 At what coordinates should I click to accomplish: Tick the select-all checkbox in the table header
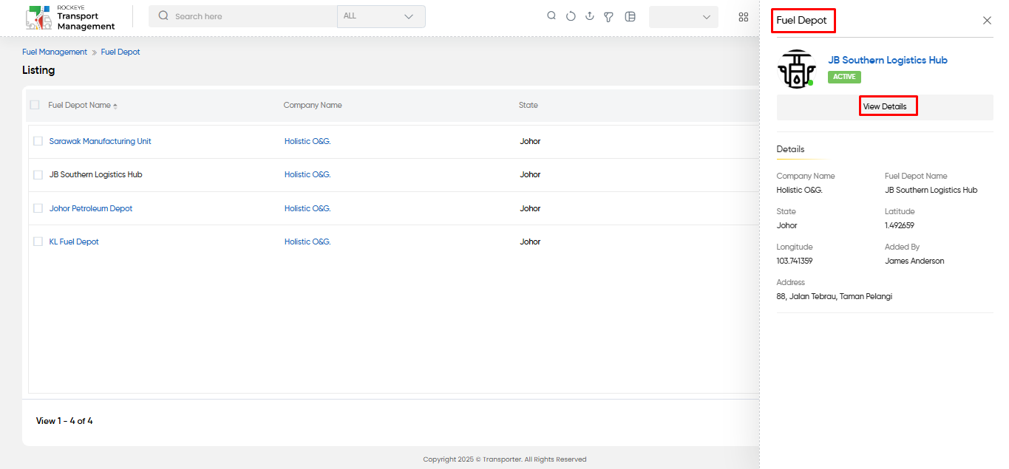pos(35,105)
